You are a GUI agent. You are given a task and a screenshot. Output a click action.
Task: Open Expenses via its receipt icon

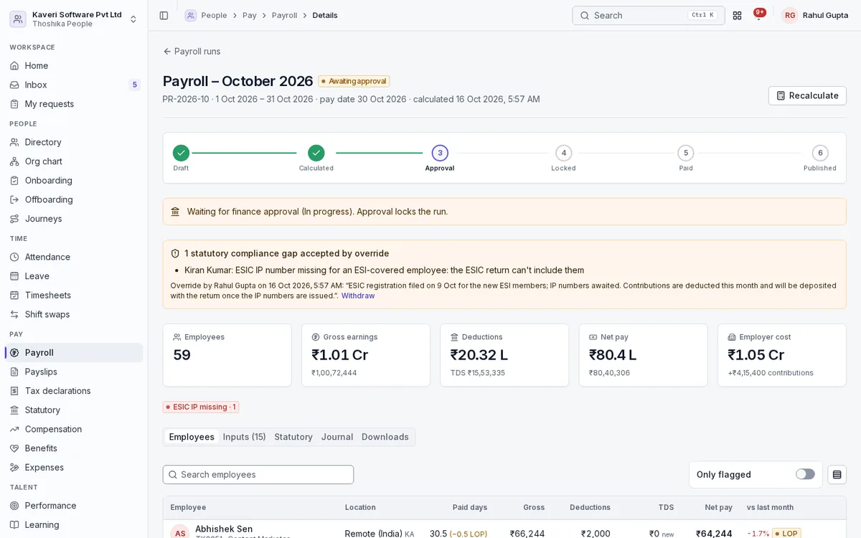[x=14, y=467]
